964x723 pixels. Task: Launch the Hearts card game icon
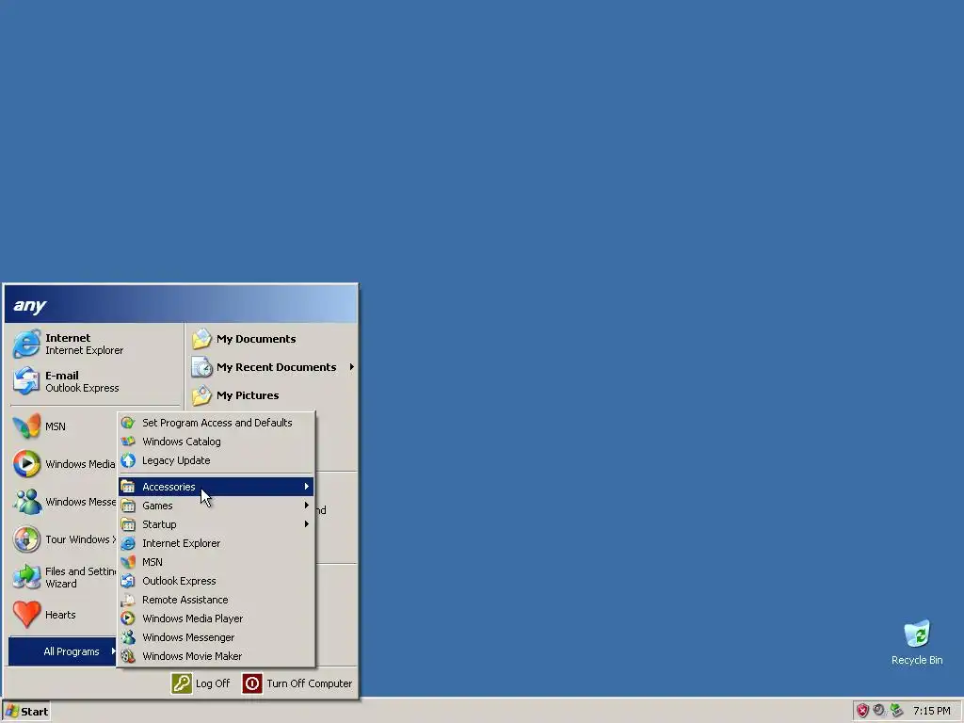click(x=25, y=615)
